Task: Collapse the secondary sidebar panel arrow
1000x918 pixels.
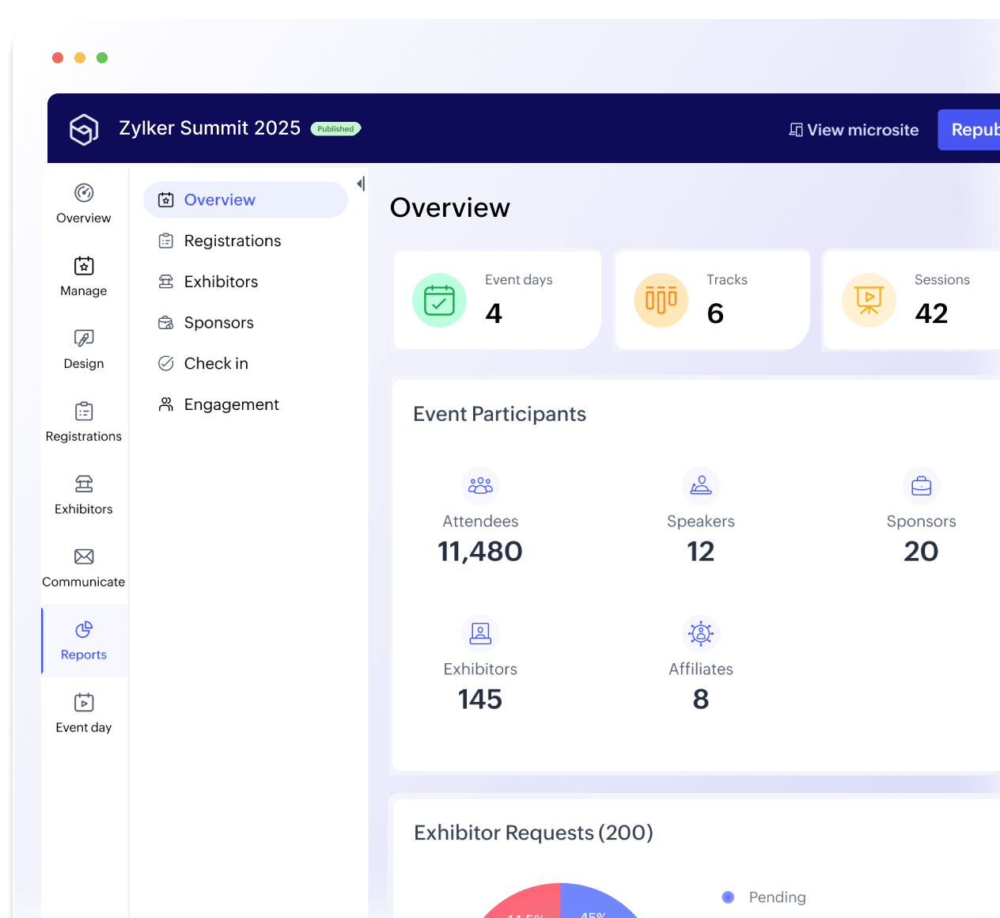Action: coord(361,184)
